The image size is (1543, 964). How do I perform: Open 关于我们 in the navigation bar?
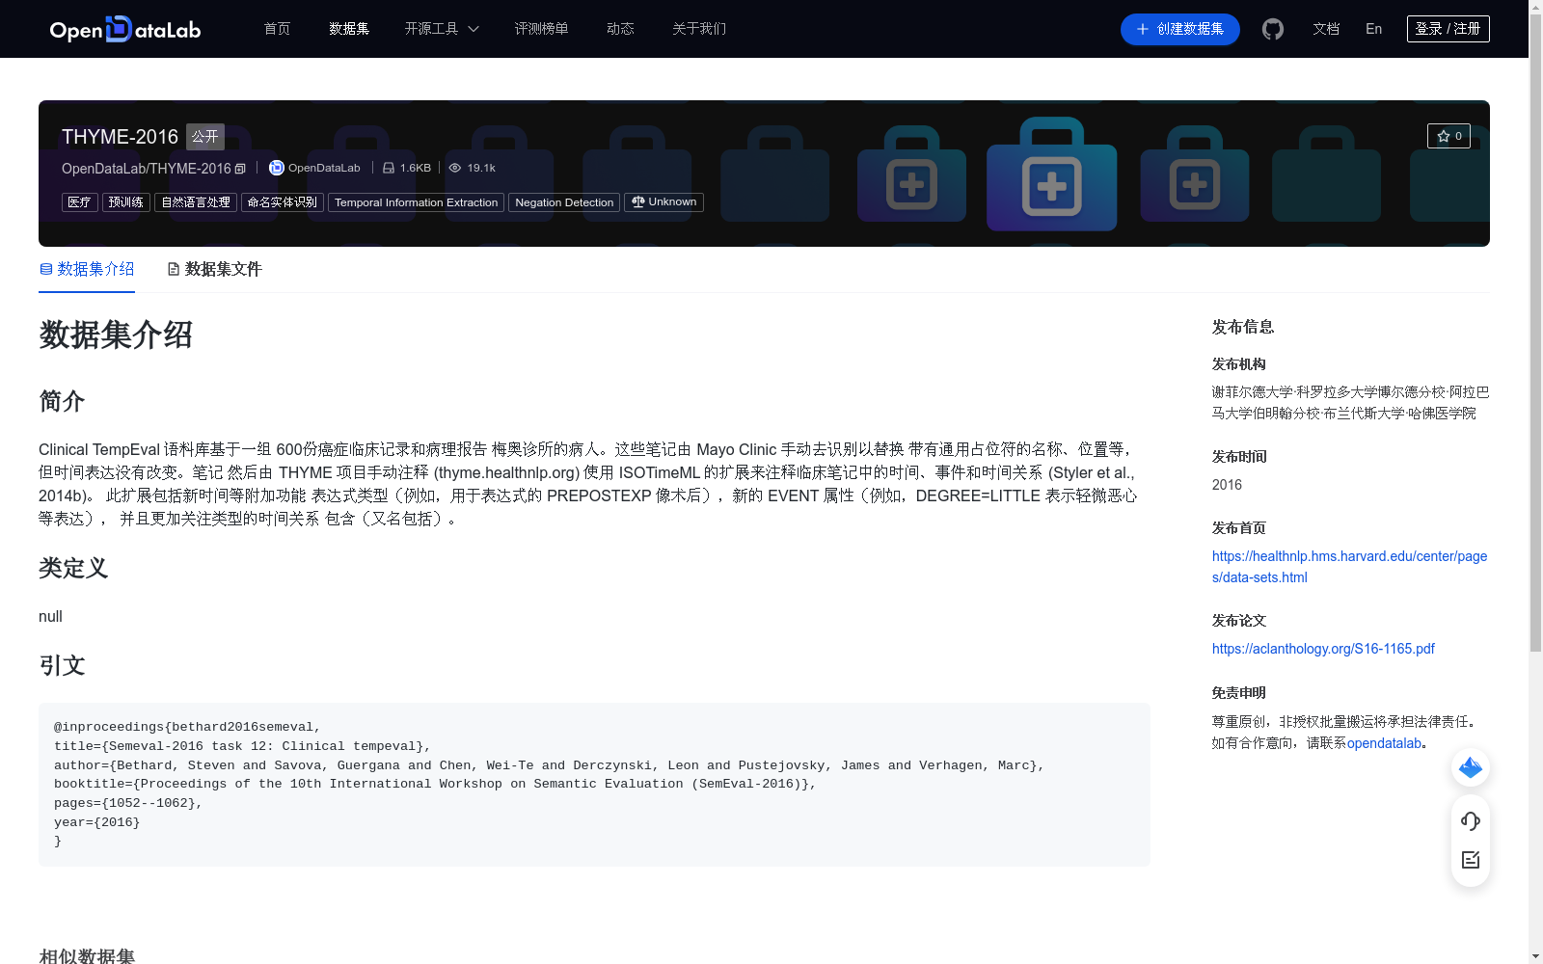click(699, 29)
